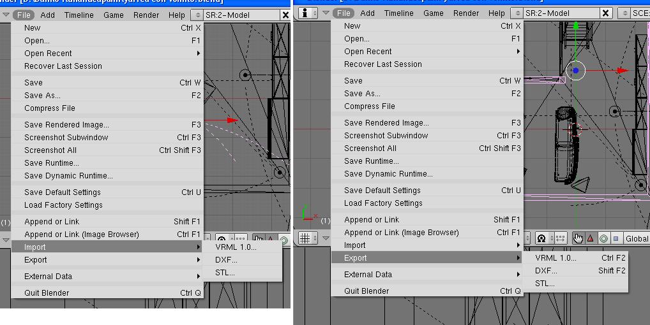Select Save As... in the left File menu
Viewport: 650px width, 325px height.
(107, 96)
